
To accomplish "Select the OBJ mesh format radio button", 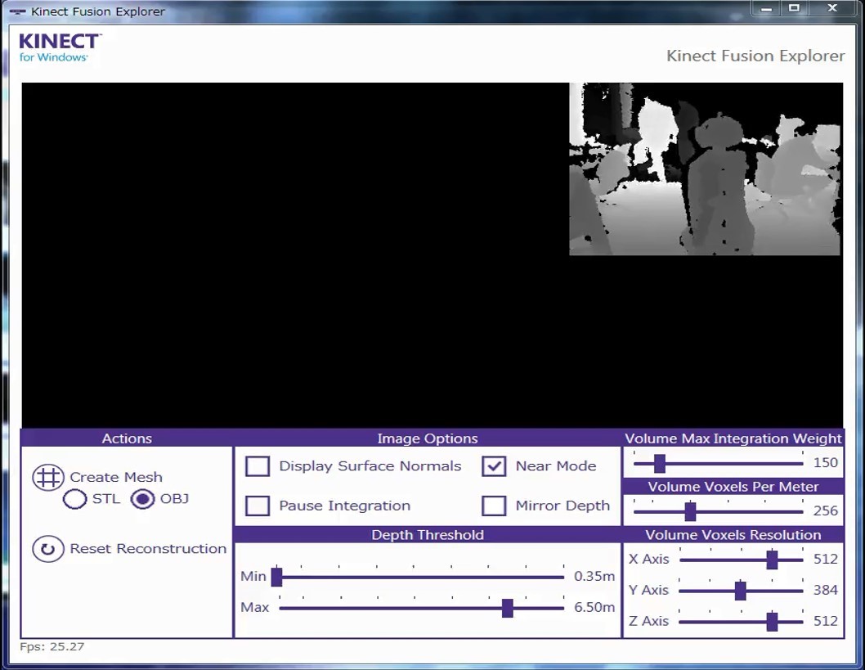I will (143, 499).
